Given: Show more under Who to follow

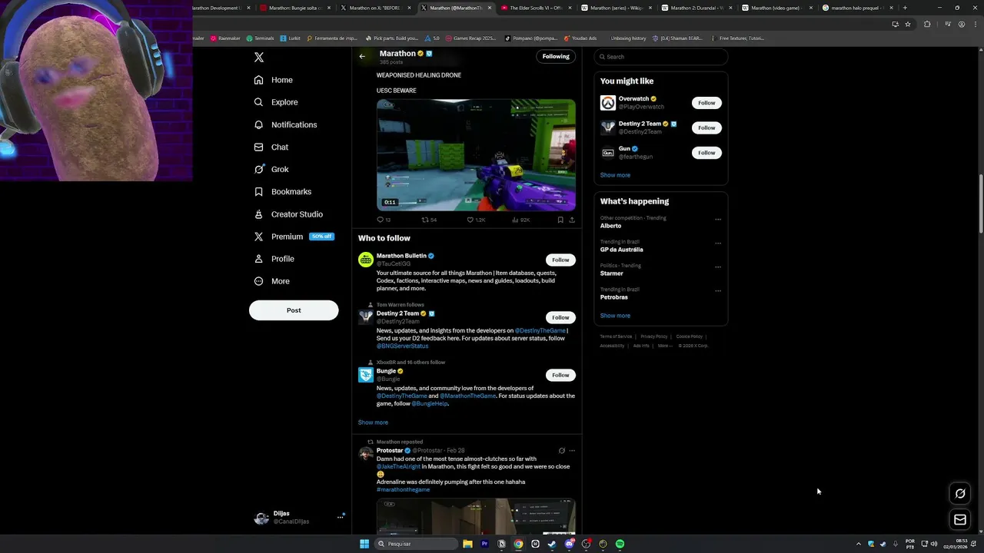Looking at the screenshot, I should click(373, 422).
